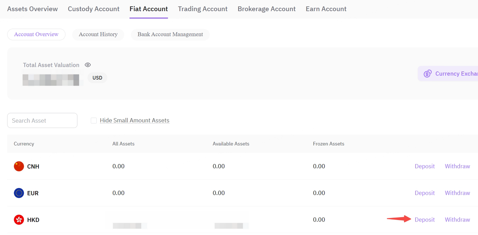The image size is (478, 235).
Task: Switch to Assets Overview tab
Action: tap(32, 9)
